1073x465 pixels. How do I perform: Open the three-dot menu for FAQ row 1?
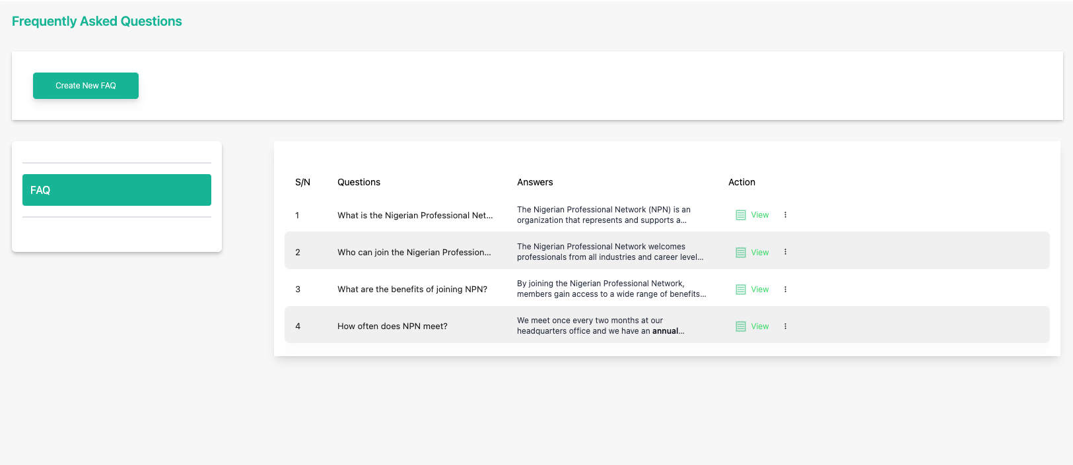[785, 215]
